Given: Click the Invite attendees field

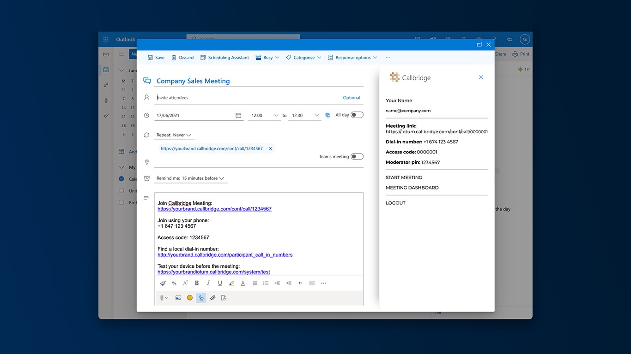Looking at the screenshot, I should [x=248, y=98].
